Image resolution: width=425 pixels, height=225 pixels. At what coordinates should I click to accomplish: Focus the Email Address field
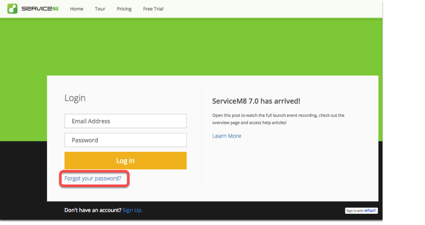pyautogui.click(x=125, y=121)
